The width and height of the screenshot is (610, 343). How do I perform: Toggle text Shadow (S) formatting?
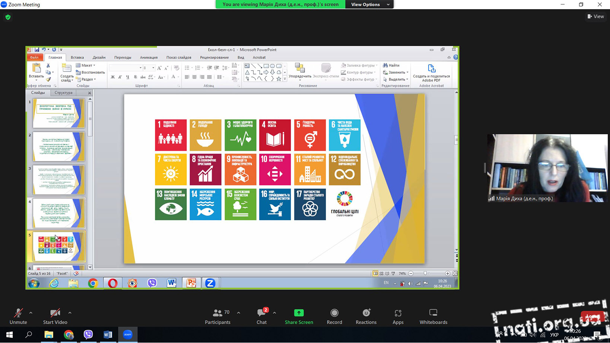pyautogui.click(x=135, y=77)
